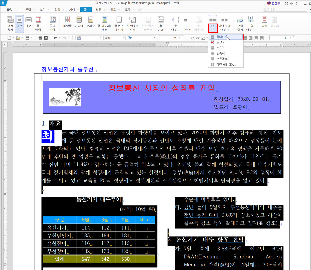Toggle italic 가 formatting
The image size is (311, 270).
198,38
